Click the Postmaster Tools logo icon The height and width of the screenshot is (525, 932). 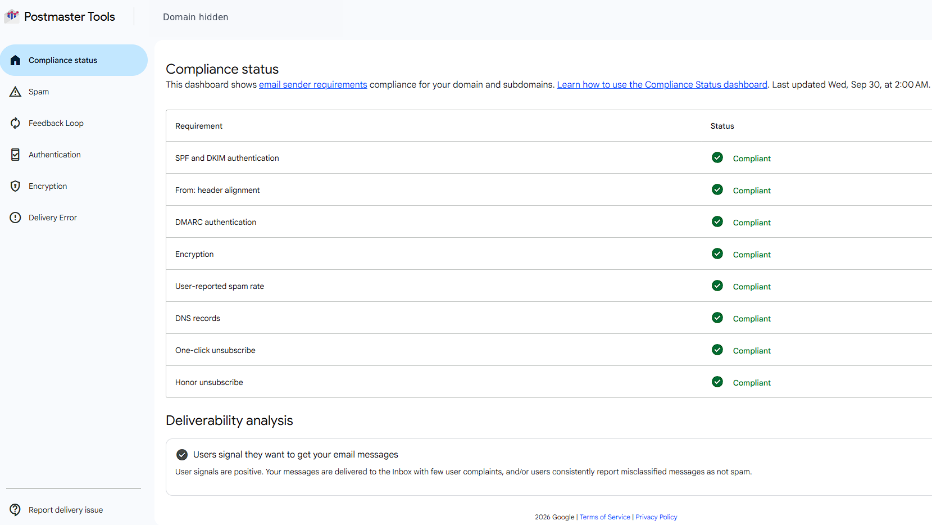(12, 16)
